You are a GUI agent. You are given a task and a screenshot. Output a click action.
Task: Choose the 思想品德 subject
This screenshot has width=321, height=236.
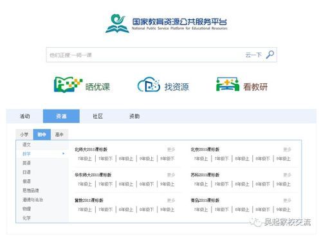(31, 190)
